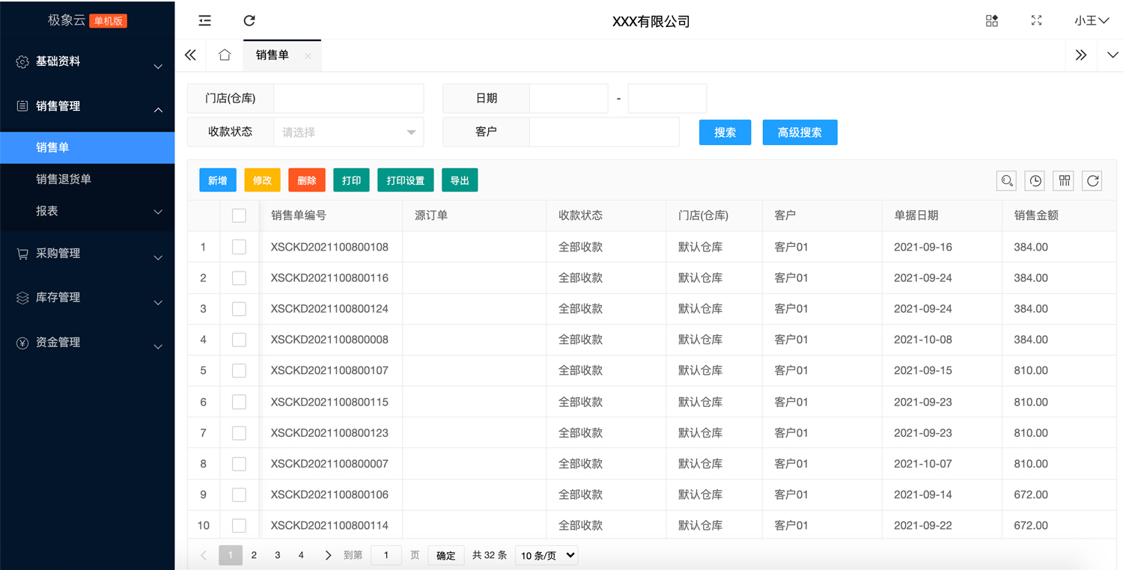This screenshot has height=570, width=1123.
Task: Click the end date field after the dash
Action: pos(667,98)
